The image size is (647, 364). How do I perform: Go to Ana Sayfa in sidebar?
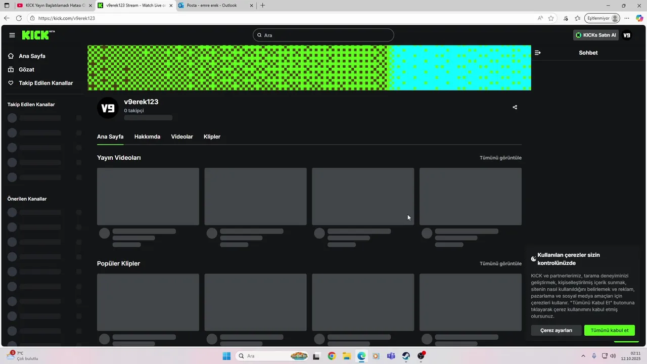[x=32, y=56]
